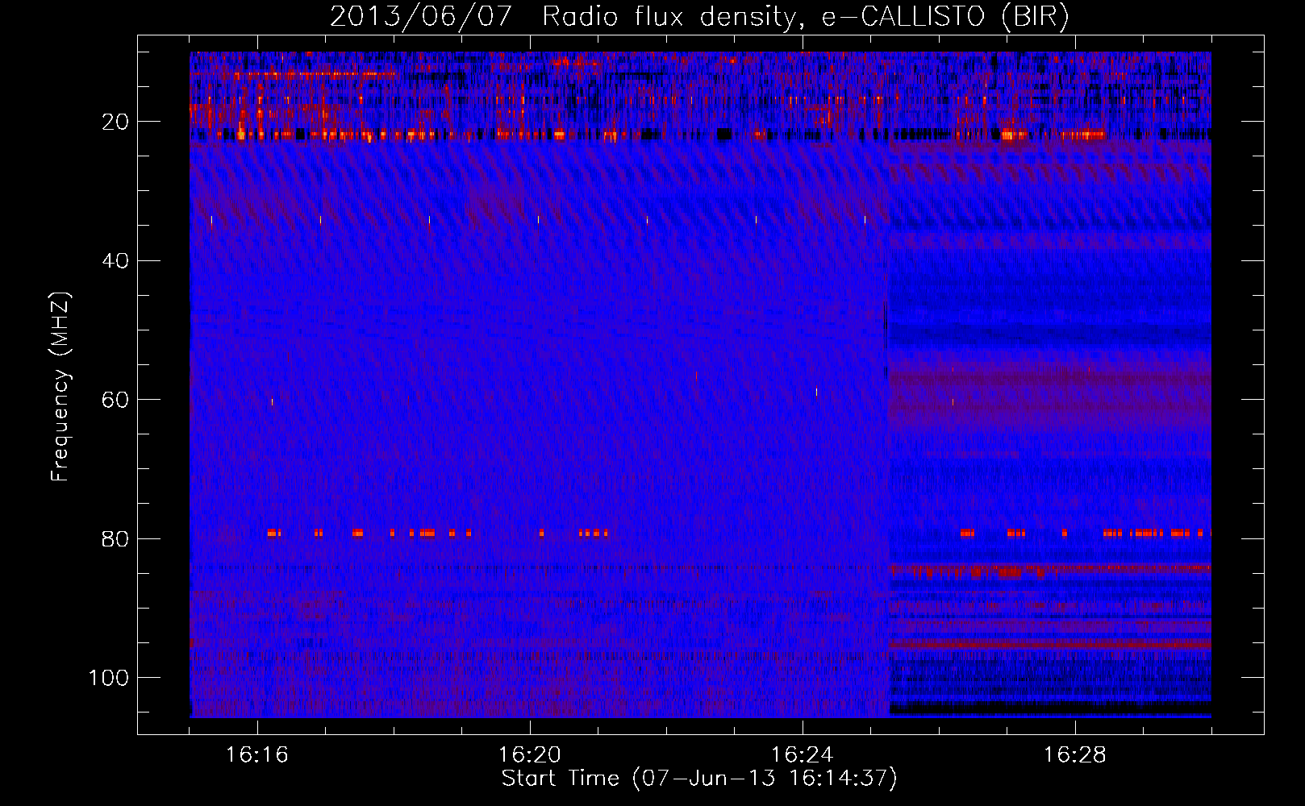Viewport: 1305px width, 806px height.
Task: Click the 16:20 time tick label
Action: tap(530, 755)
